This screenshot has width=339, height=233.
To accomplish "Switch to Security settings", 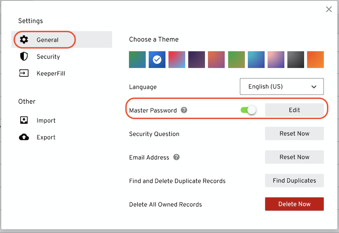I will click(62, 56).
